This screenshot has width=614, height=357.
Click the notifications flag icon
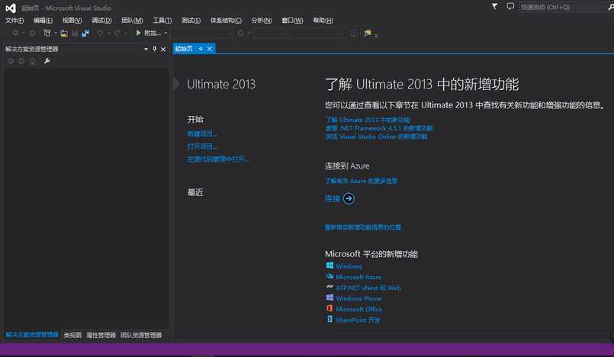click(495, 7)
